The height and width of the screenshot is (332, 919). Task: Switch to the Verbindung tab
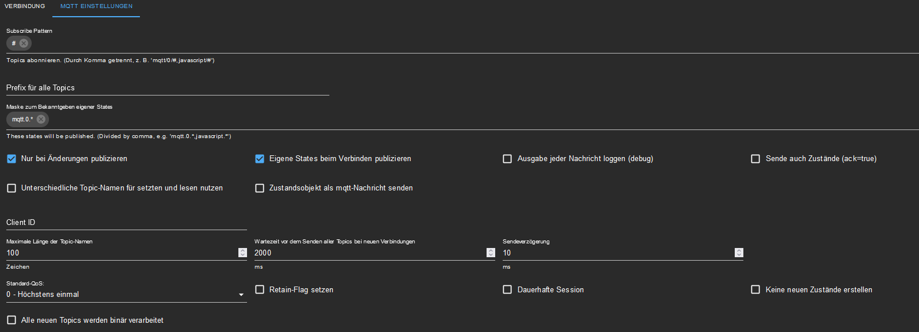coord(25,6)
